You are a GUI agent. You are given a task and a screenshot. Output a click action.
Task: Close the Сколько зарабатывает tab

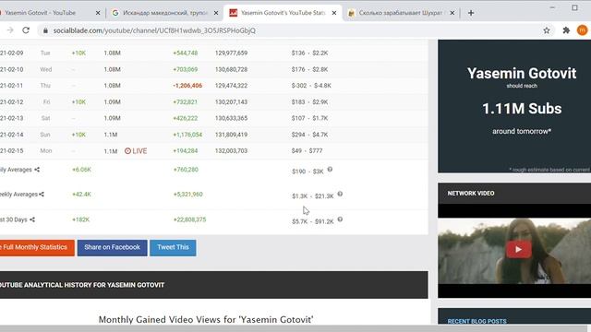click(x=452, y=13)
